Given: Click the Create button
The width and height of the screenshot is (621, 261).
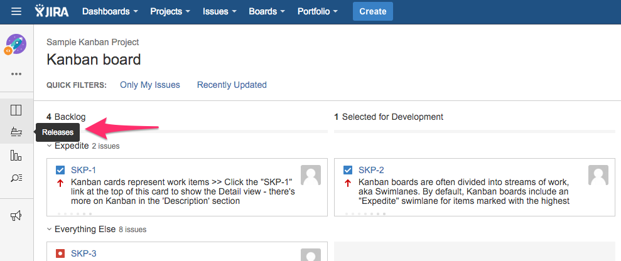Looking at the screenshot, I should pos(373,11).
